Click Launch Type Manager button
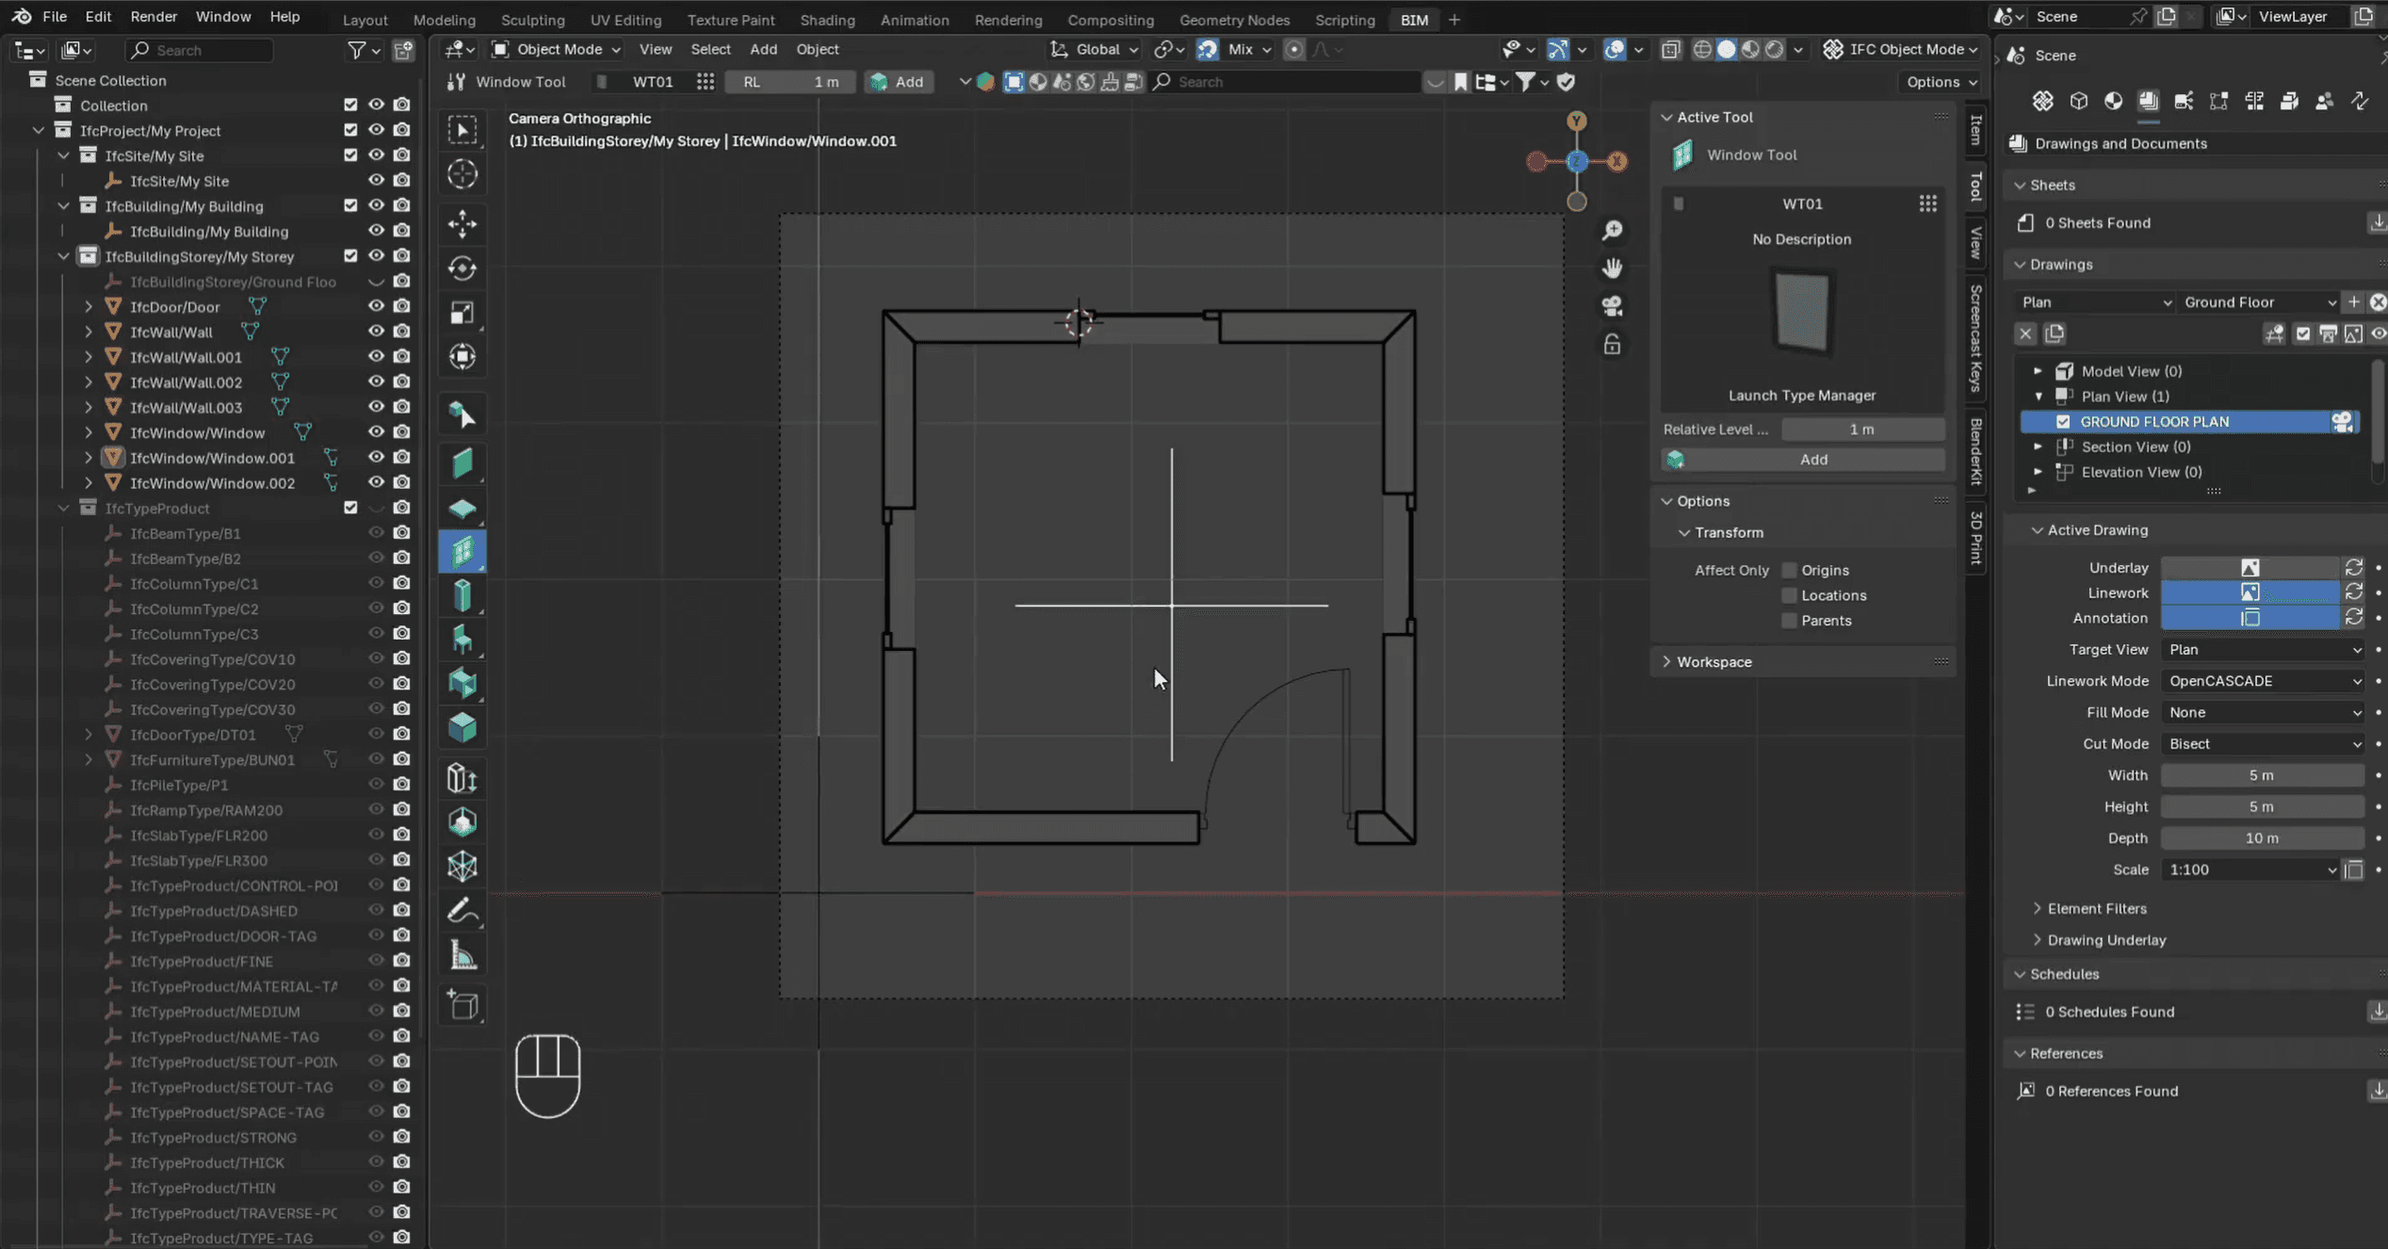The width and height of the screenshot is (2388, 1249). [1801, 396]
